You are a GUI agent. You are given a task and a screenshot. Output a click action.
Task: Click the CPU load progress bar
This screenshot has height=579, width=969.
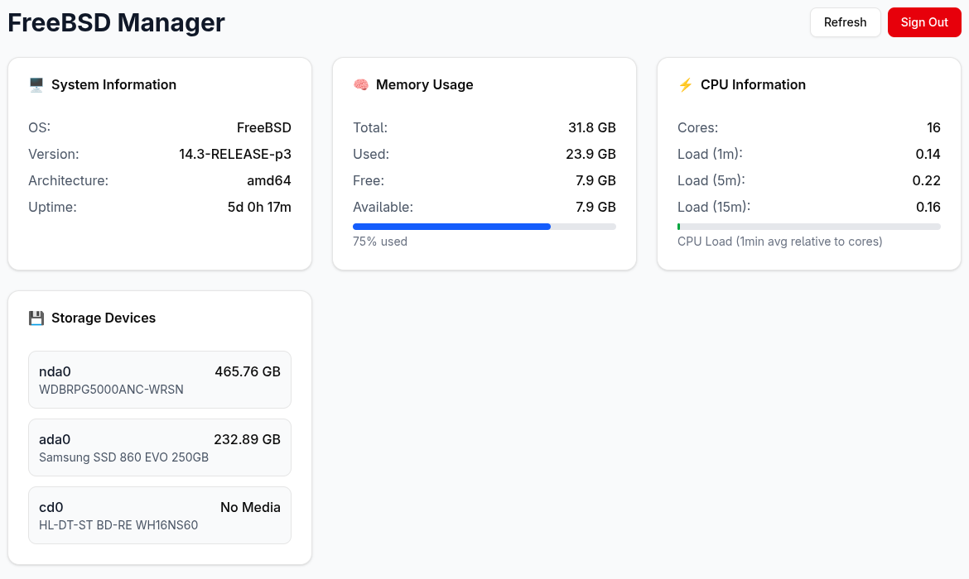808,227
